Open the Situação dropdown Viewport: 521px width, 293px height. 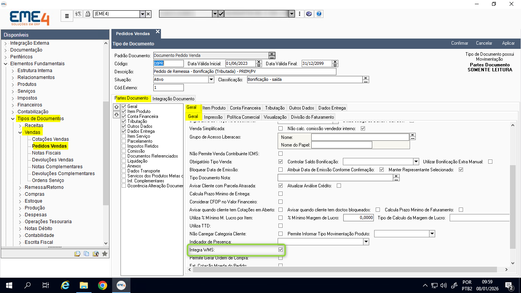click(211, 80)
